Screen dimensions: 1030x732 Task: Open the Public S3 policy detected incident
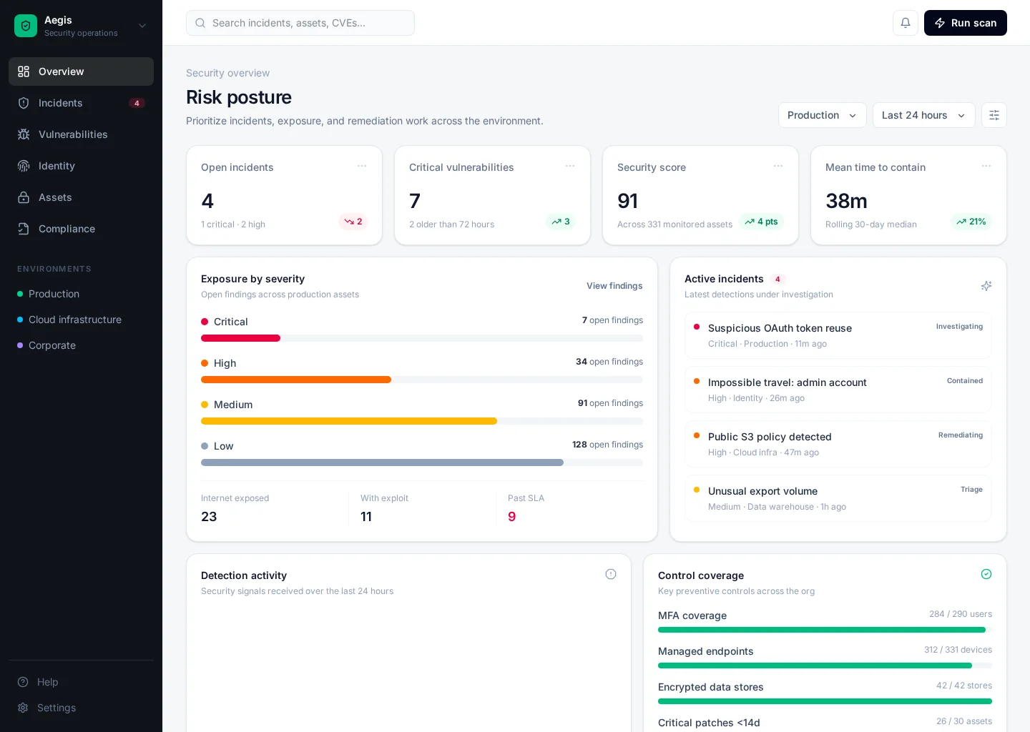[838, 444]
